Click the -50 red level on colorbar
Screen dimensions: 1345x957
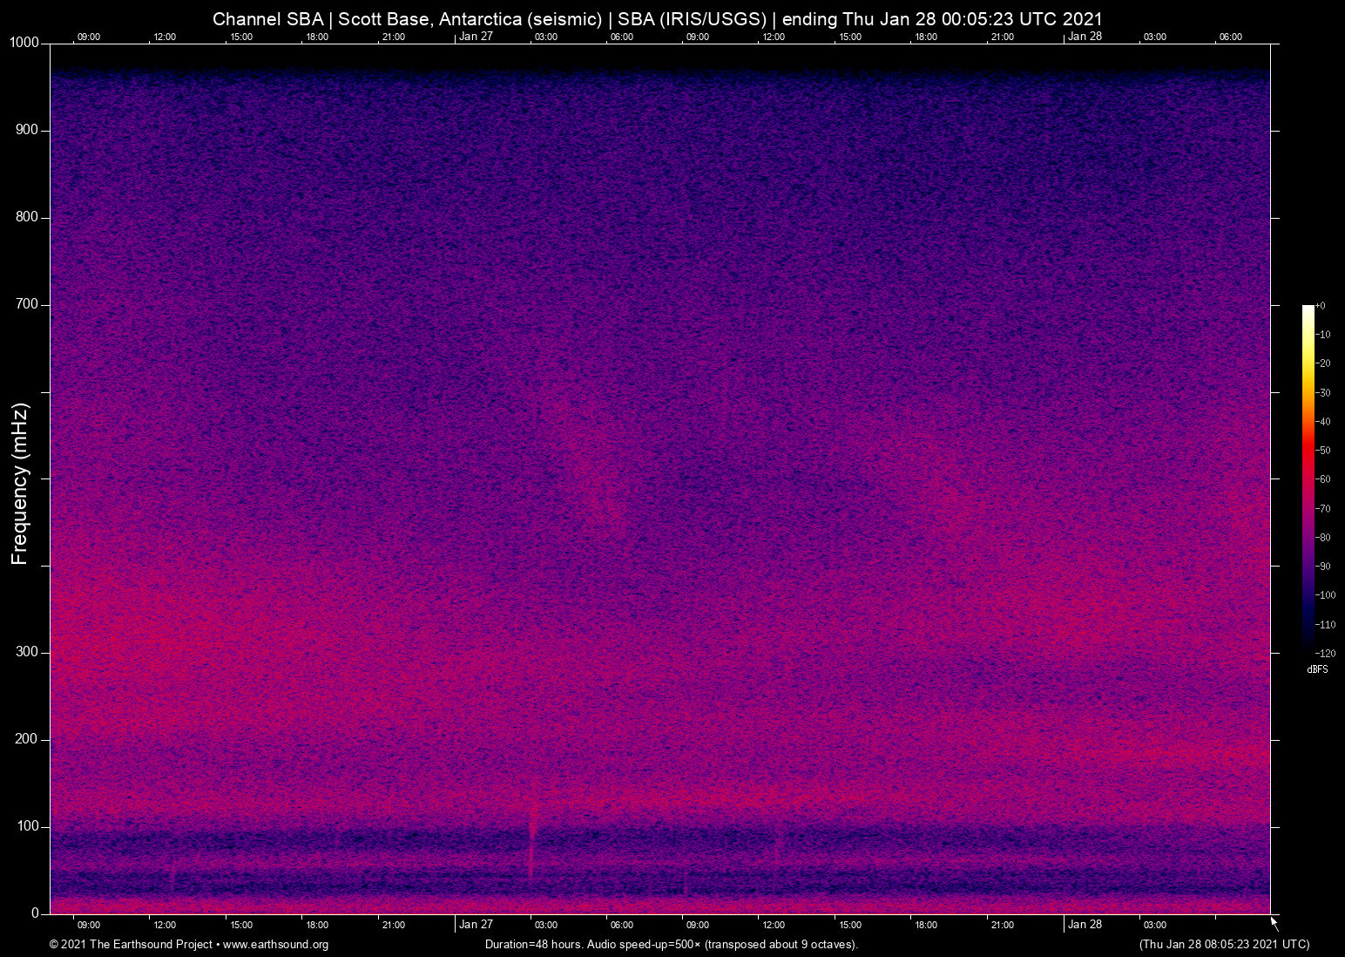(x=1308, y=450)
